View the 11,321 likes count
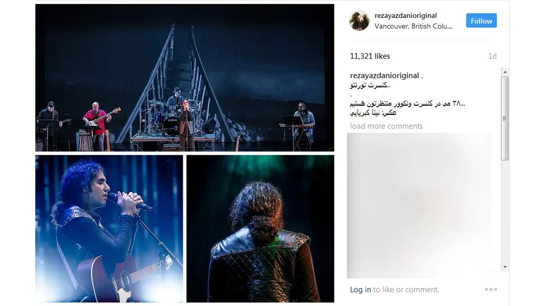 click(x=370, y=56)
